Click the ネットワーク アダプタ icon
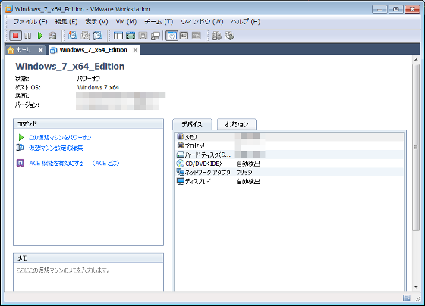The height and width of the screenshot is (306, 425). (x=181, y=172)
